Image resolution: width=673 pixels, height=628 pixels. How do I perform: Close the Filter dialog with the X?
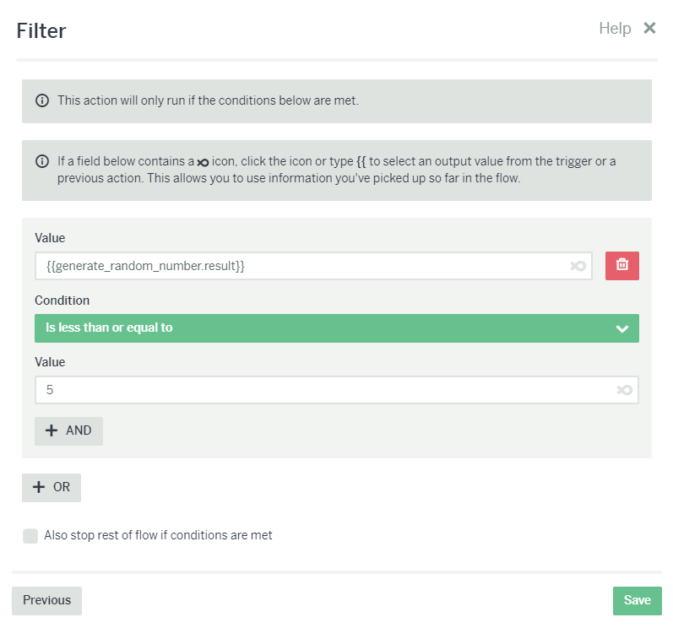[649, 28]
